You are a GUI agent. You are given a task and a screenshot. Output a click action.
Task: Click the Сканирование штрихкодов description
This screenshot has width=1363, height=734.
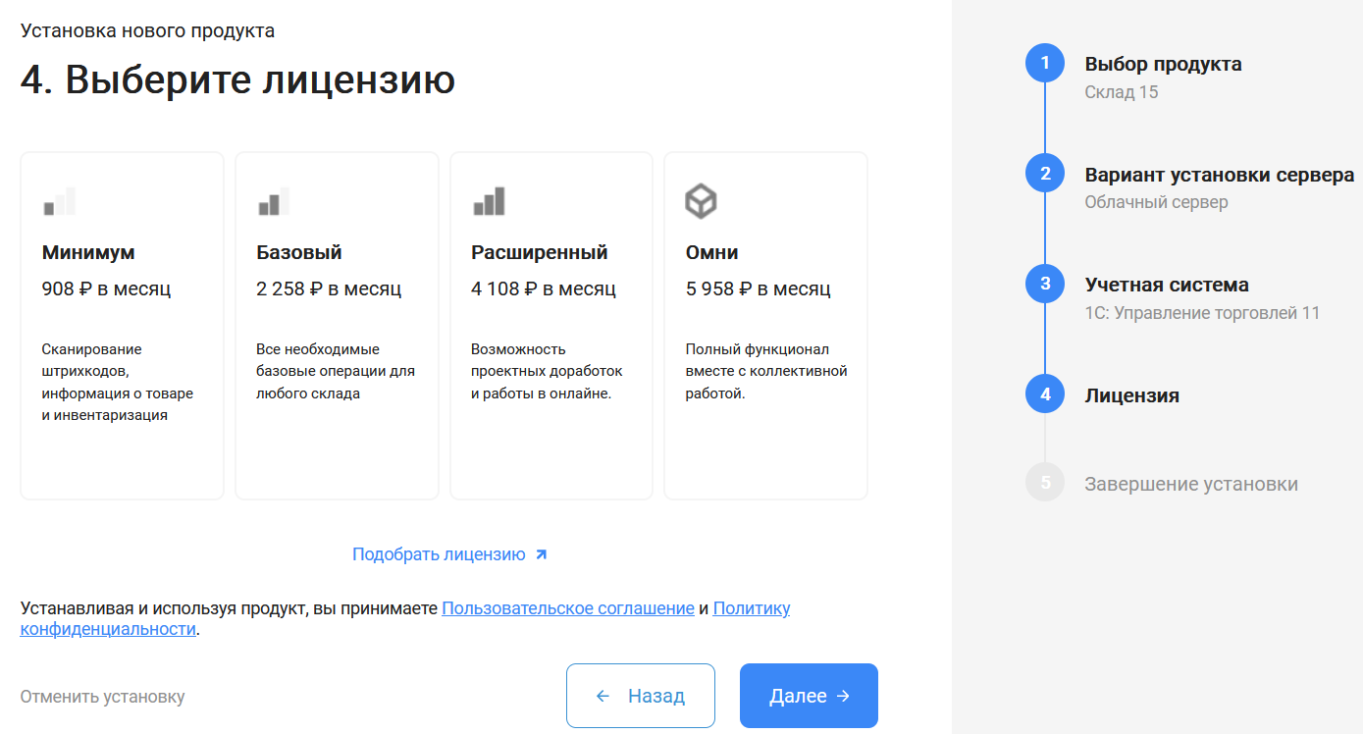[x=118, y=382]
